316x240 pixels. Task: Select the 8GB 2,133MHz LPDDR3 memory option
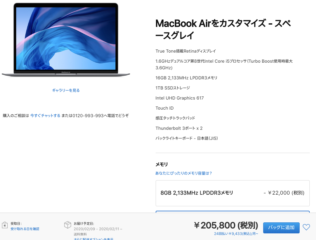pyautogui.click(x=233, y=193)
